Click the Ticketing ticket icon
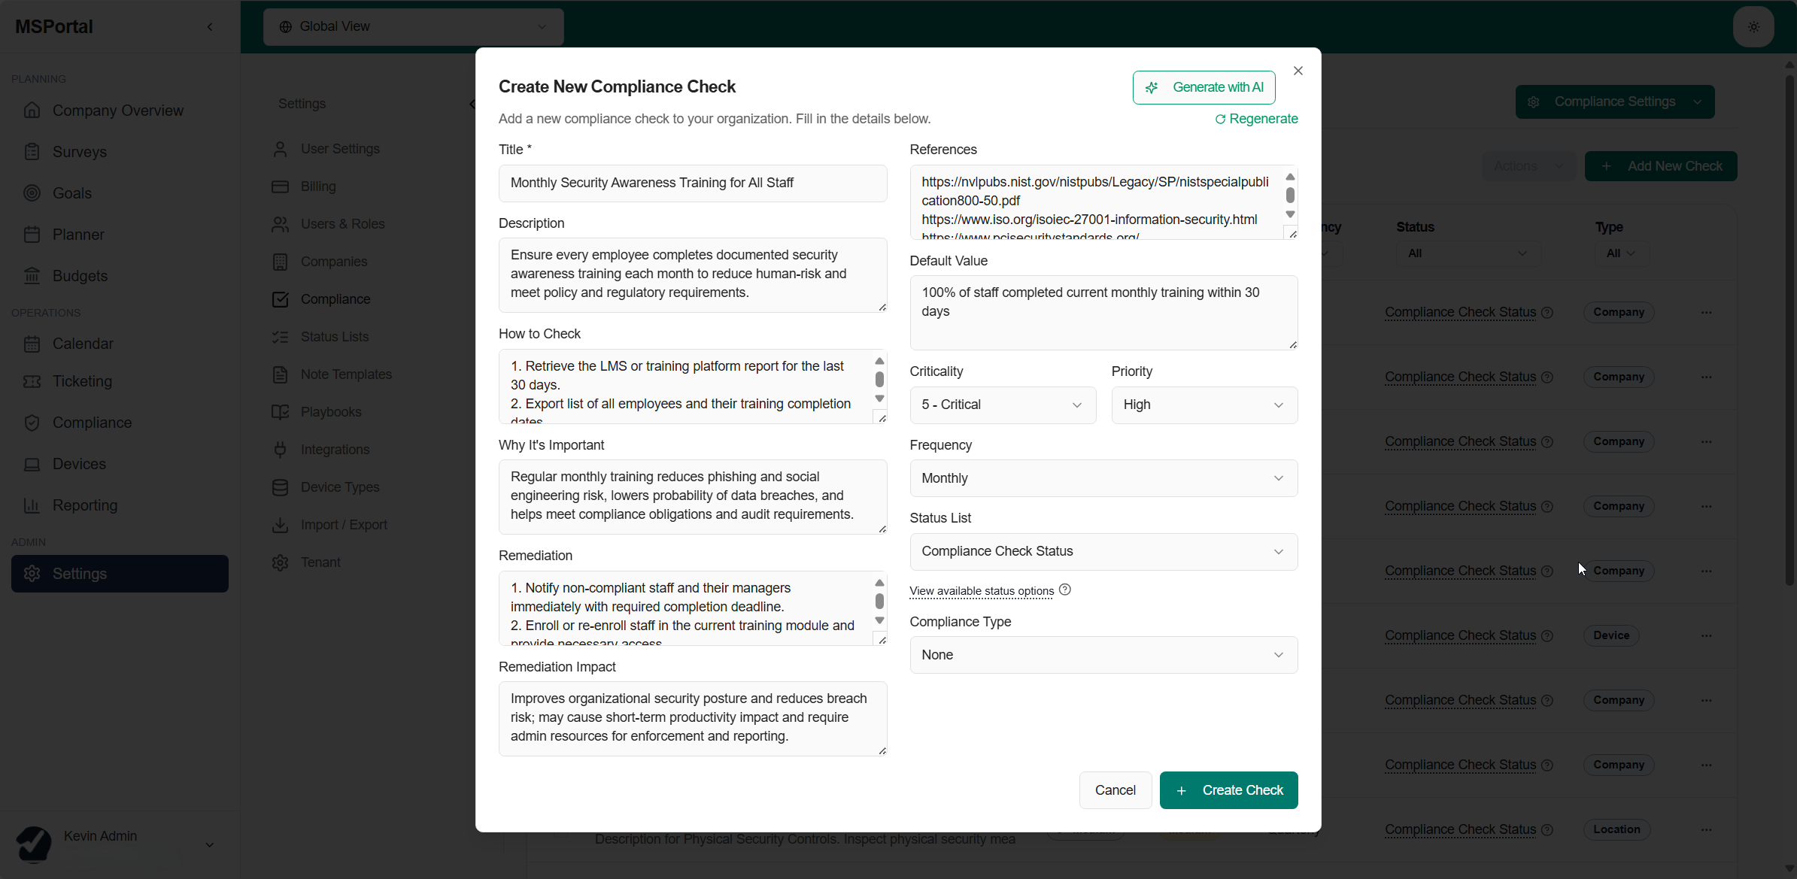 pyautogui.click(x=32, y=381)
